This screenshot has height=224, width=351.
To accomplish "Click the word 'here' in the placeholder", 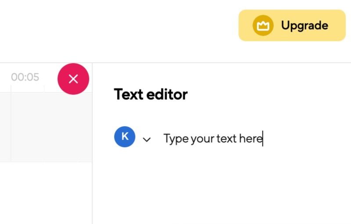I will (x=250, y=139).
